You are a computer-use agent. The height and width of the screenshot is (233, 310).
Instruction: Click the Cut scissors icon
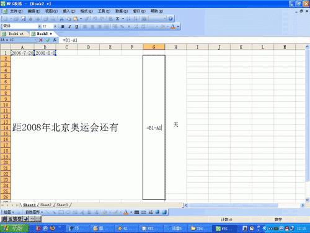pos(61,19)
